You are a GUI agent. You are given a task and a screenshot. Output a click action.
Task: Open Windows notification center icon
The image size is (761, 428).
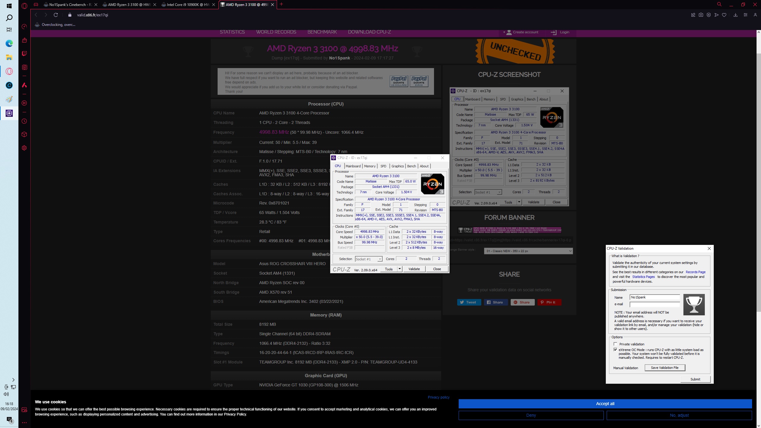point(9,420)
